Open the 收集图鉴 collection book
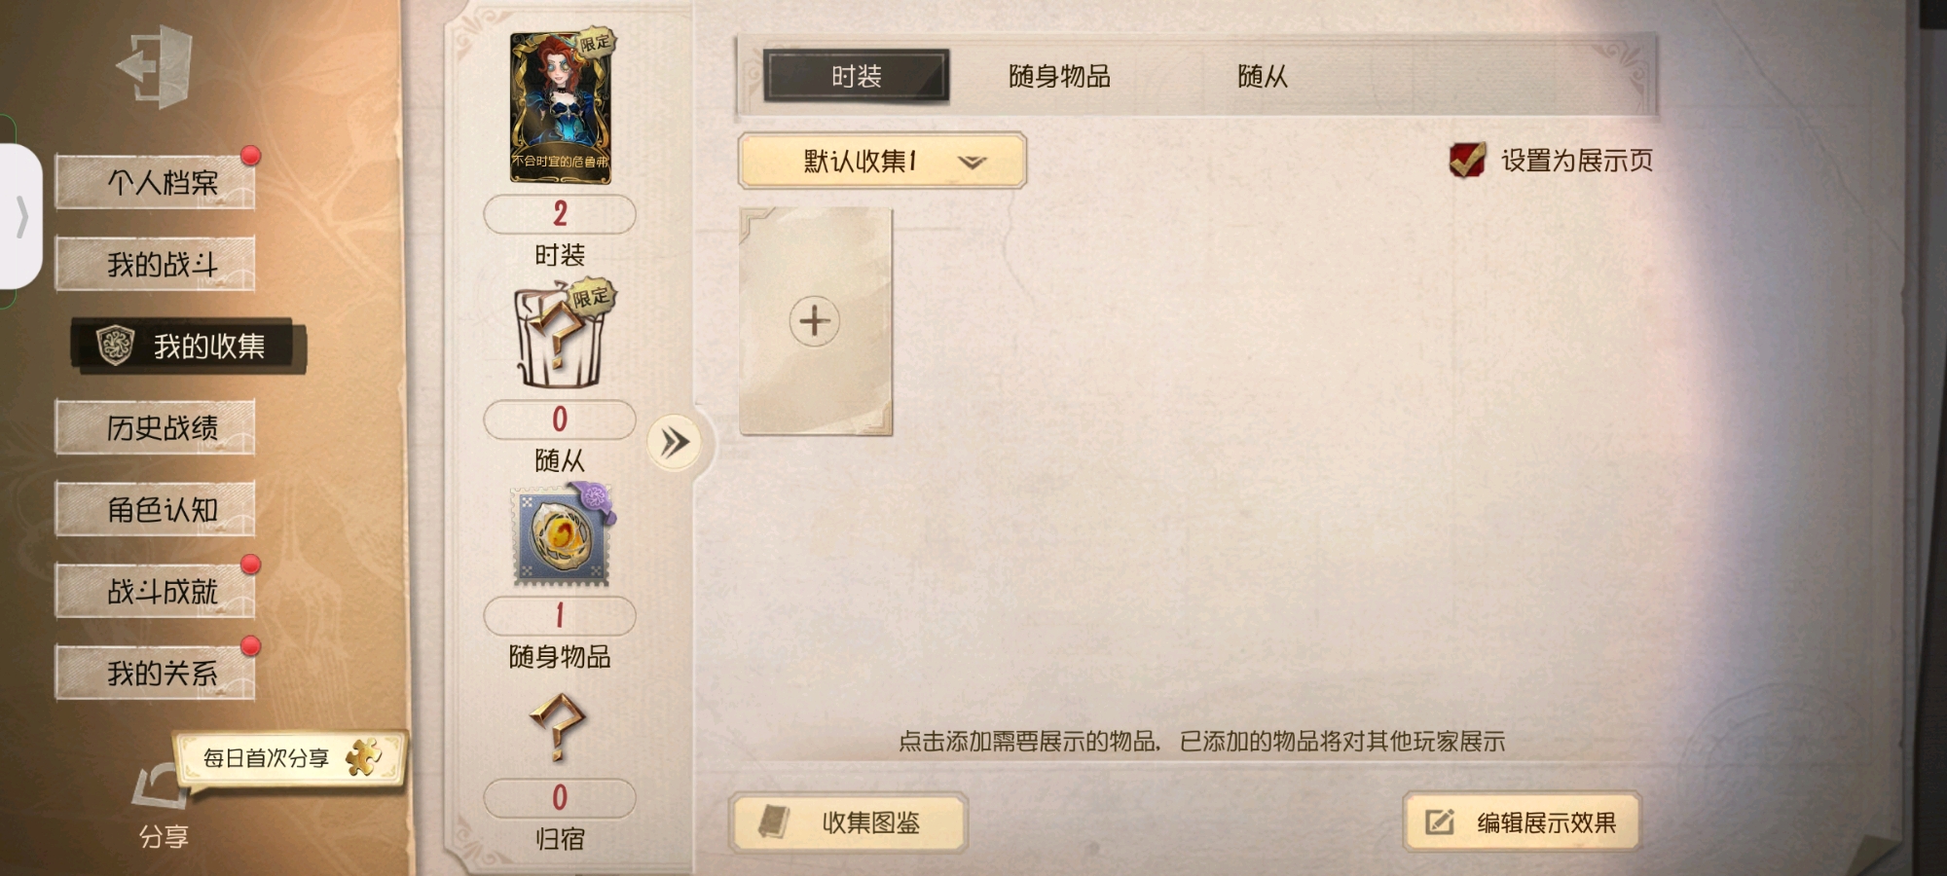Viewport: 1947px width, 876px height. (x=848, y=822)
